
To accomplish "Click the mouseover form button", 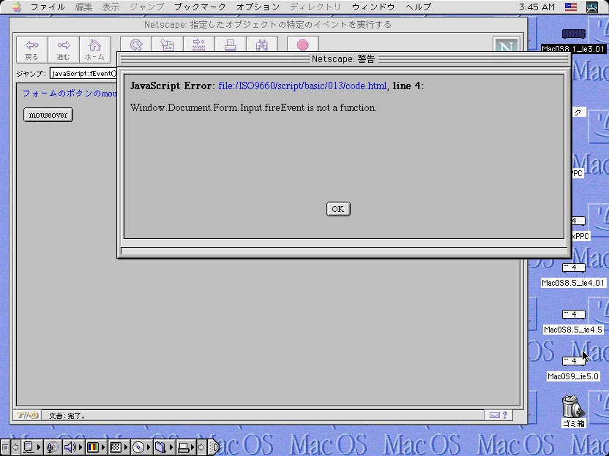I will click(x=48, y=115).
